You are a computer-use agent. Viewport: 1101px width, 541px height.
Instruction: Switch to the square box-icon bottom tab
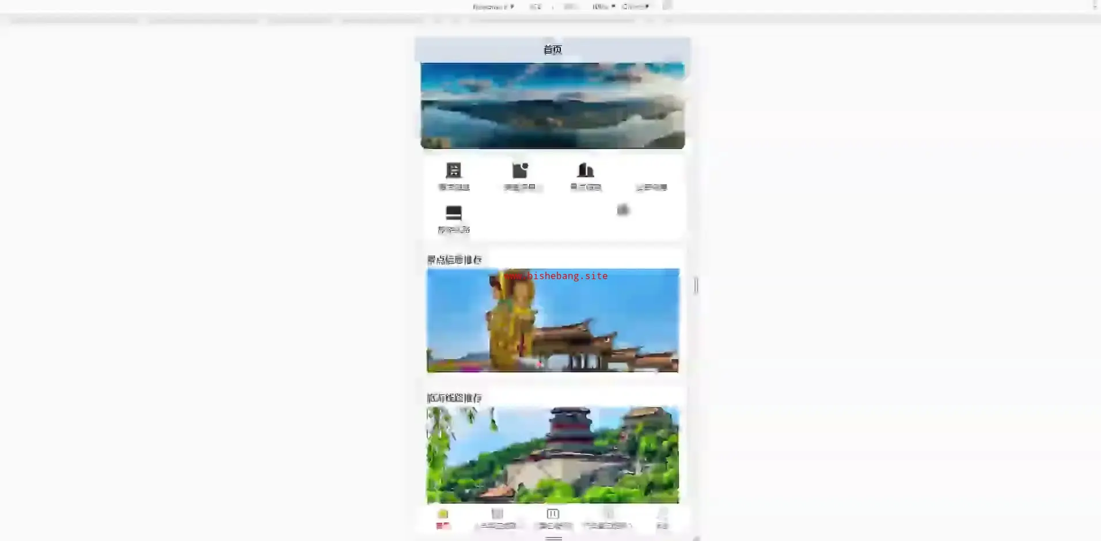[553, 519]
